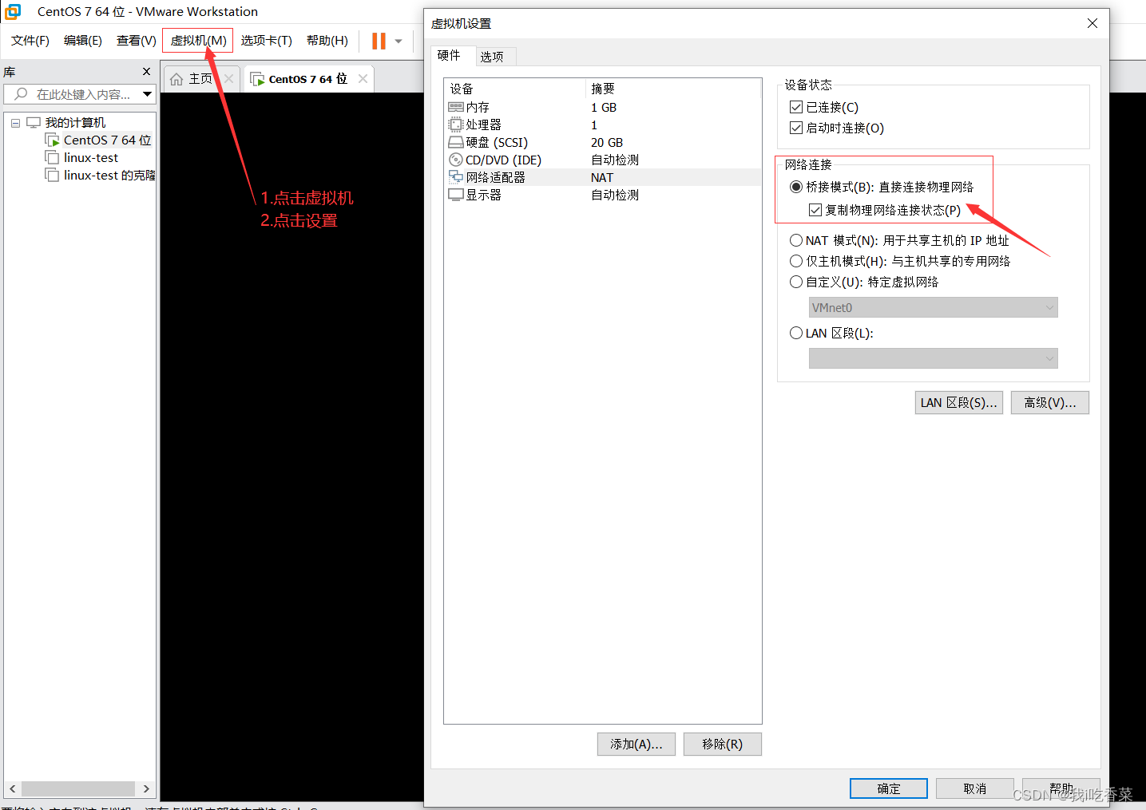Toggle the 启动时连接(O) checkbox

pyautogui.click(x=796, y=128)
